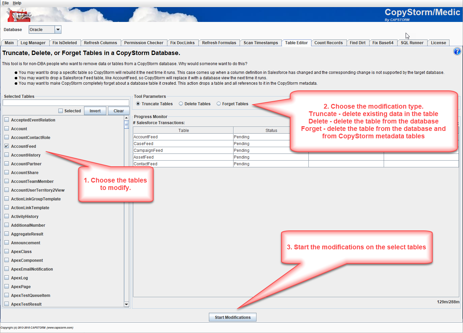Viewport: 463px width, 333px height.
Task: Check the AcceptedEventRelation table
Action: tap(6, 119)
